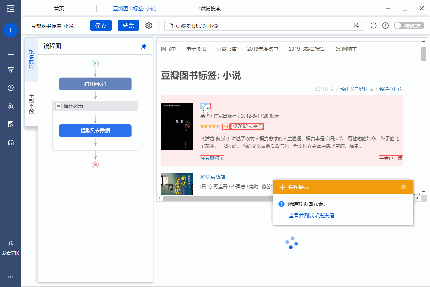Click the exclamation info icon in toolbar
This screenshot has height=287, width=430.
386,25
